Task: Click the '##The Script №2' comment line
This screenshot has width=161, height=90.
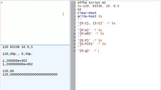Action: click(92, 2)
